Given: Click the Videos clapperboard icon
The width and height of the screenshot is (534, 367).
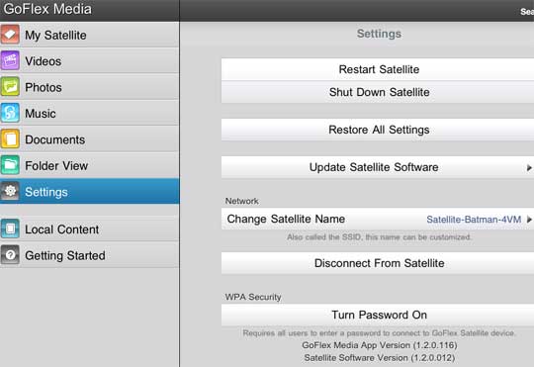Looking at the screenshot, I should click(10, 60).
